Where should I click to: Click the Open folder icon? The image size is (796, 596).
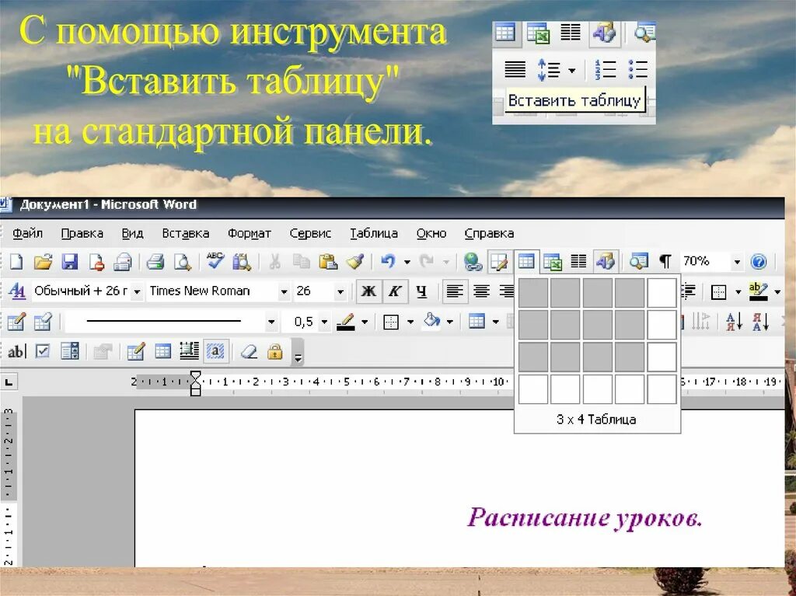44,262
